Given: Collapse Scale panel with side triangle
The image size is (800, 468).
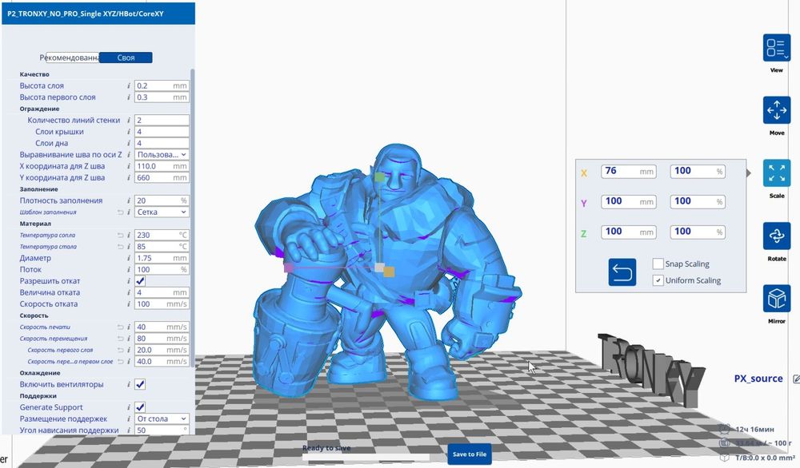Looking at the screenshot, I should pos(748,173).
